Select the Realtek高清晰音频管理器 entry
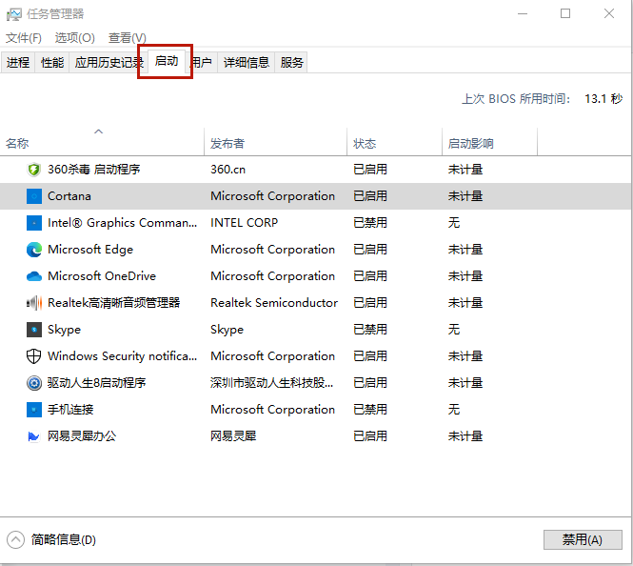Screen dimensions: 633x566 (x=114, y=303)
